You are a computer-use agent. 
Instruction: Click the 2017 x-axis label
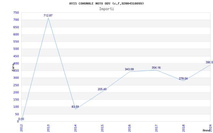click(156, 128)
